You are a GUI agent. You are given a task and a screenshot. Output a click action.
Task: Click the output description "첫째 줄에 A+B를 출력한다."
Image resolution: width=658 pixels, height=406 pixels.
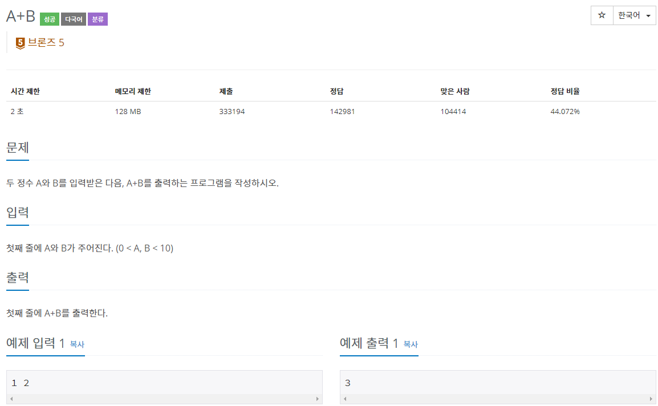57,313
